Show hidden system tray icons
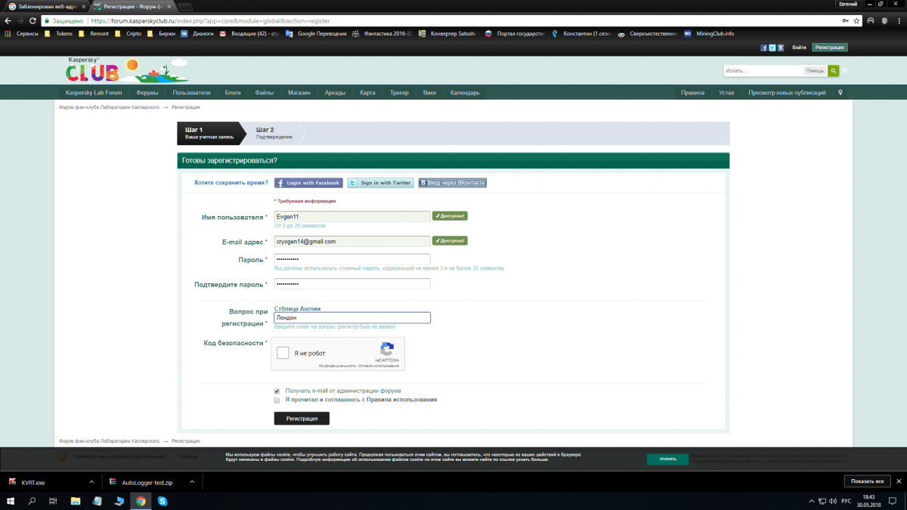This screenshot has height=510, width=907. [810, 501]
